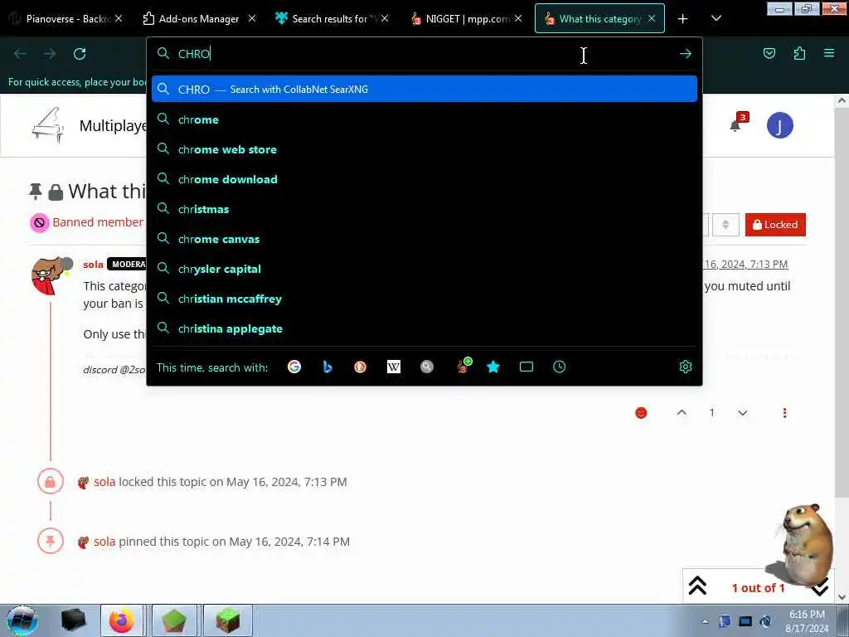Image resolution: width=849 pixels, height=637 pixels.
Task: Choose the 'christian mccaffrey' suggestion
Action: point(424,299)
